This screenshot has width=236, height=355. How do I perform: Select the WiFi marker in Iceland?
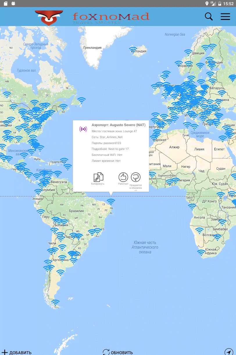tap(133, 50)
